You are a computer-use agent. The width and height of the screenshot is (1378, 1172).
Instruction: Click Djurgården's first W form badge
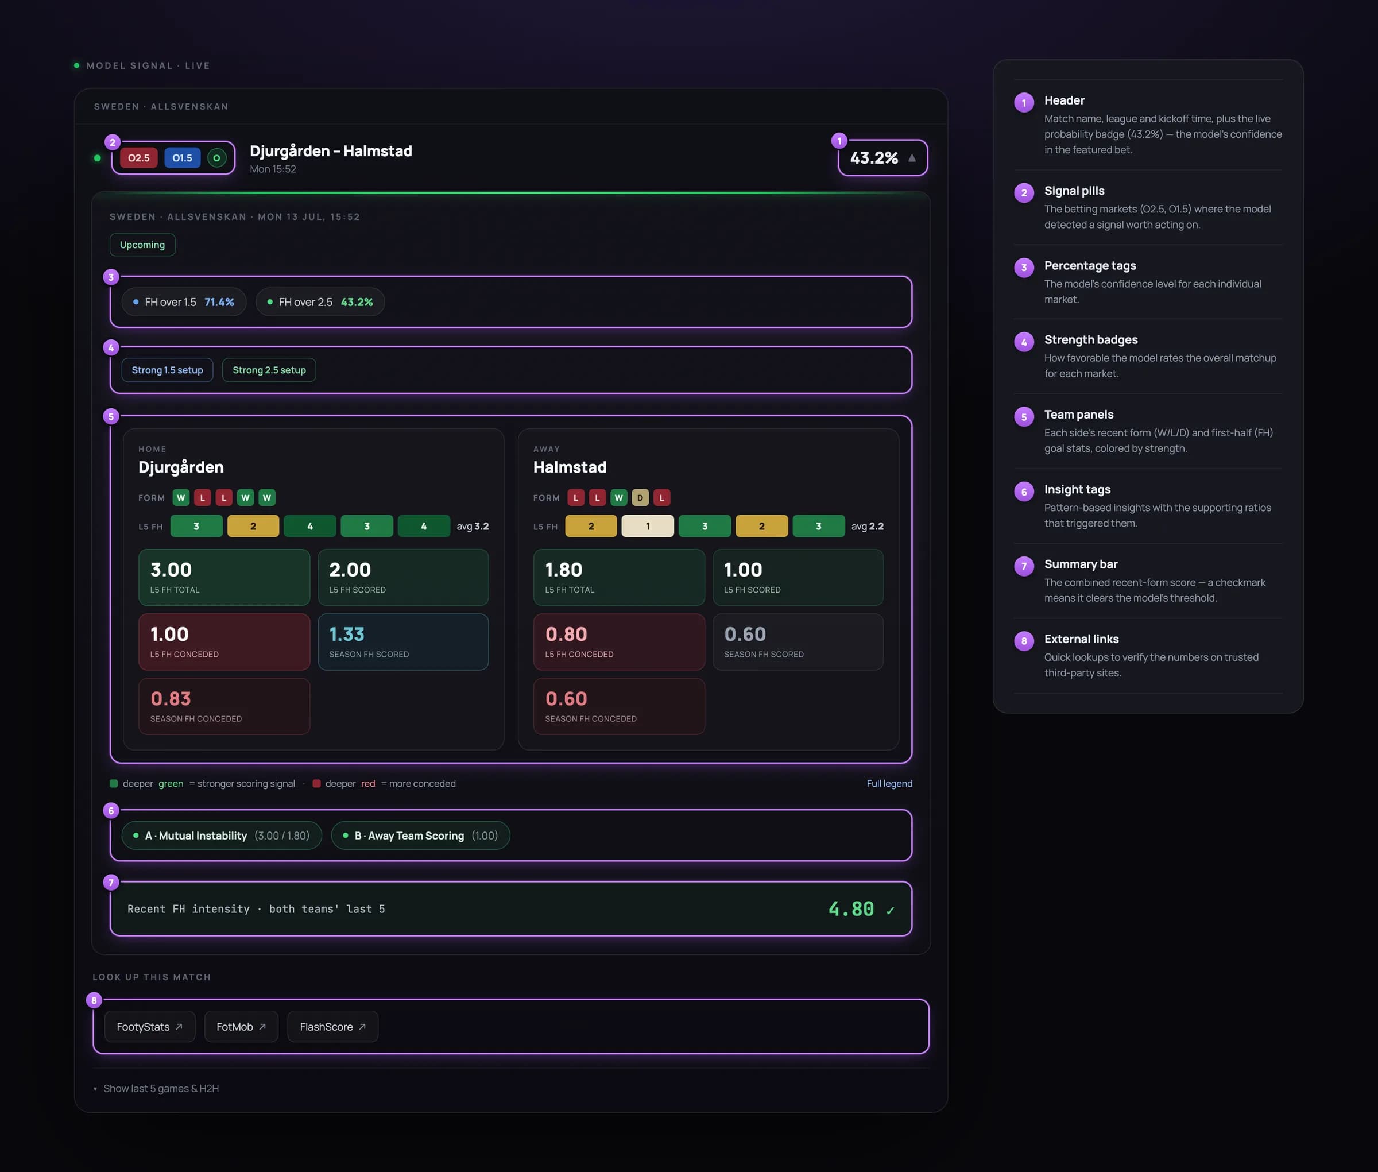click(181, 498)
